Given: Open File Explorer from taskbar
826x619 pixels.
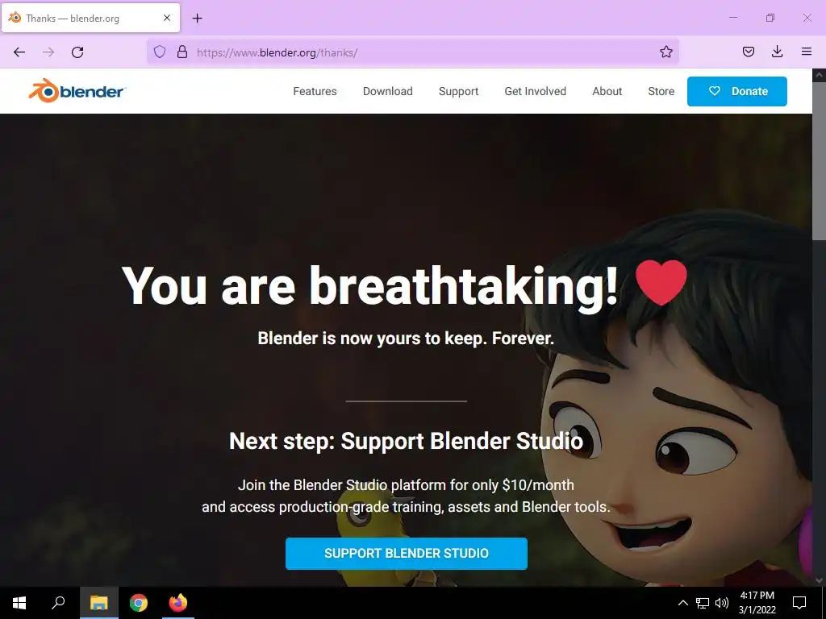Looking at the screenshot, I should (x=98, y=603).
